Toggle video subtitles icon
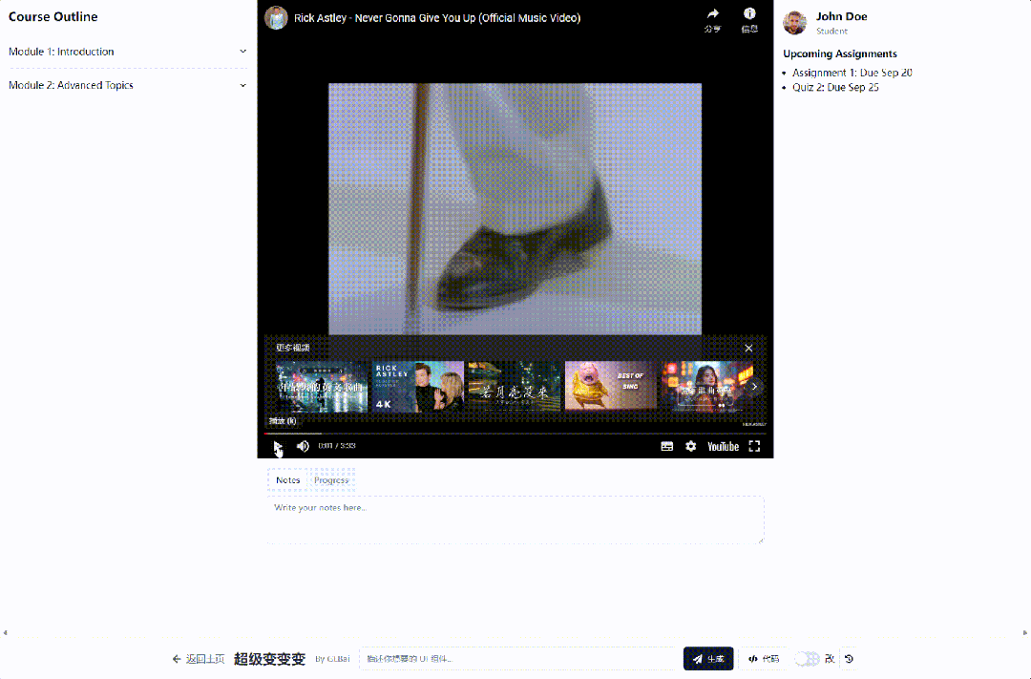 click(x=666, y=446)
